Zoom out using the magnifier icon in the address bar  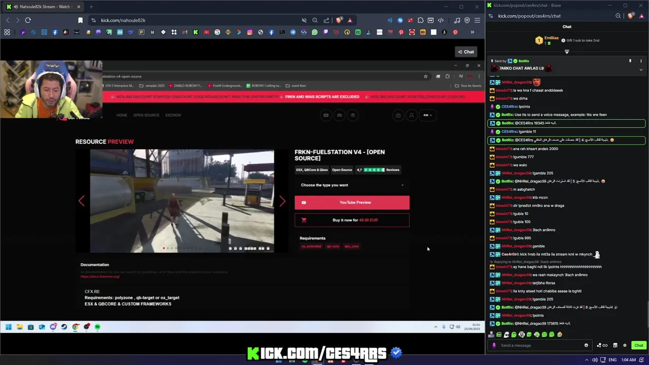(315, 20)
